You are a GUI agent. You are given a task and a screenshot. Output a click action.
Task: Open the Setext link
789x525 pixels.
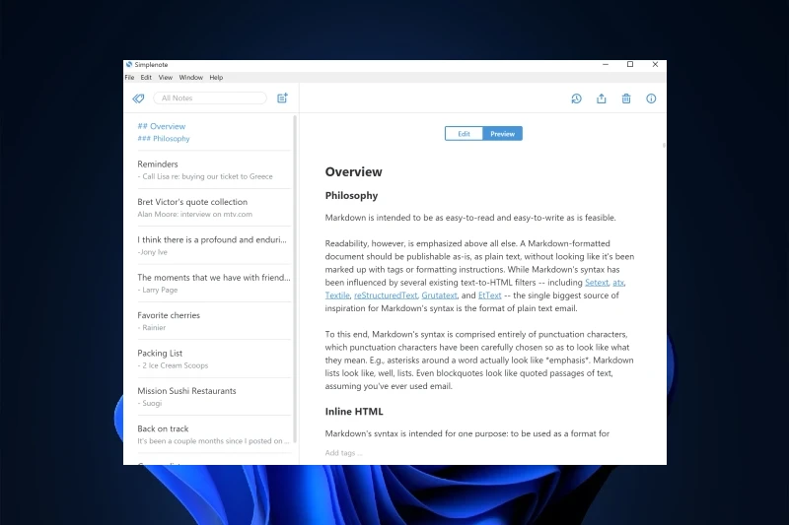[x=597, y=283]
